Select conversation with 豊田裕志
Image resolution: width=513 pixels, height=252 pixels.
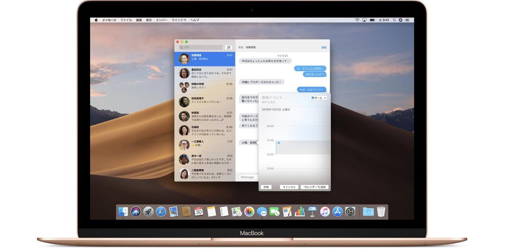tap(205, 73)
